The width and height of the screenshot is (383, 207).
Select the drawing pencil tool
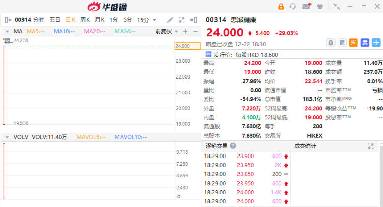click(171, 20)
